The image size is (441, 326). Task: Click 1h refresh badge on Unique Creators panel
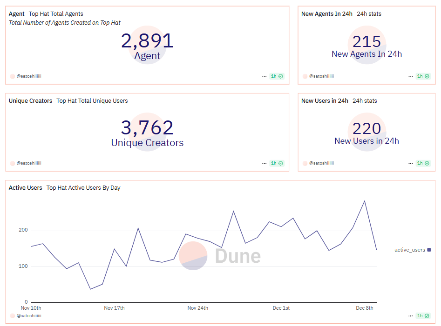[277, 163]
